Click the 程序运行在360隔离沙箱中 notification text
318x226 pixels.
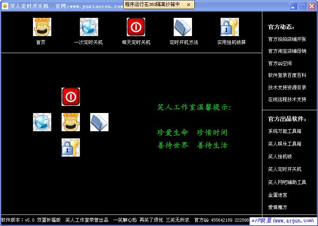click(x=152, y=4)
